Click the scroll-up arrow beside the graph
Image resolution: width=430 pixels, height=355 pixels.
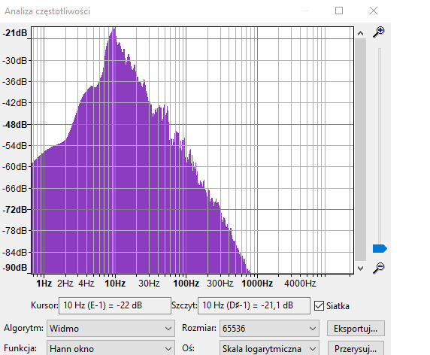360,34
